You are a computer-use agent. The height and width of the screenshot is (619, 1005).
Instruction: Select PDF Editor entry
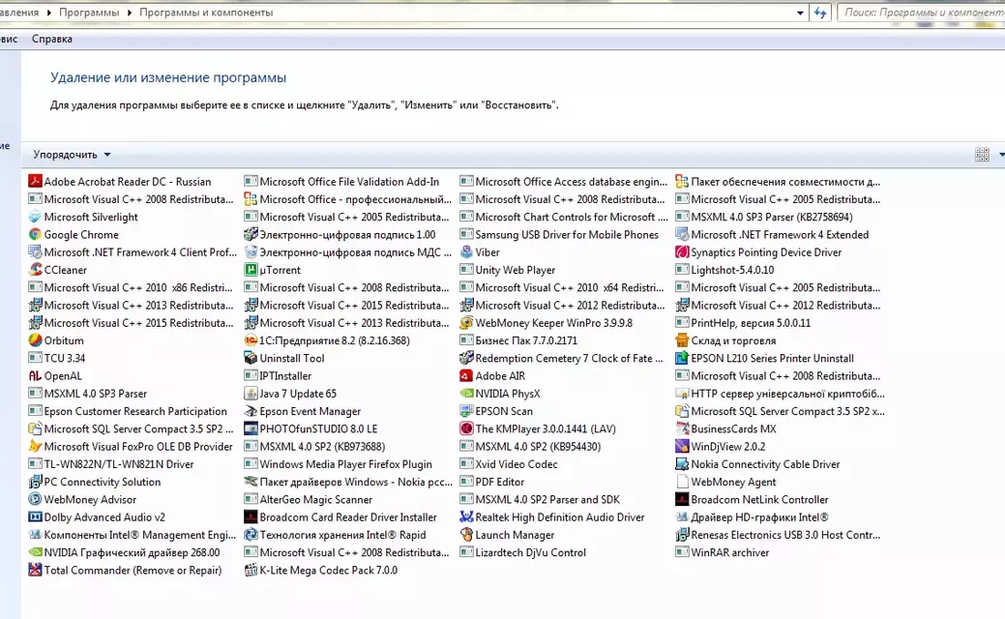pos(492,482)
